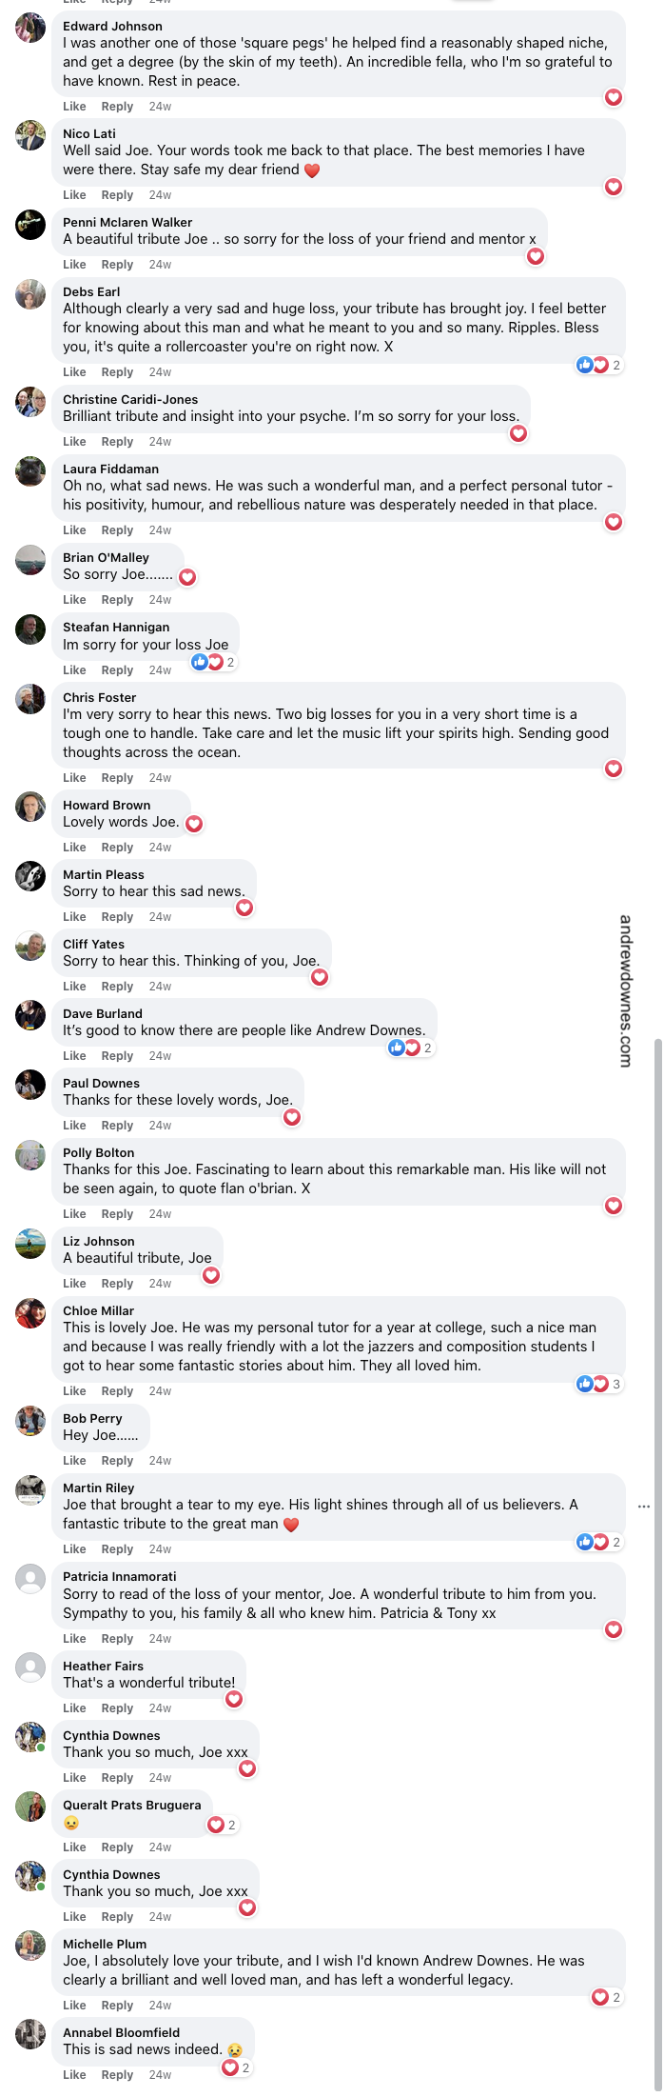Click the thumbs-up reaction under Debs Earl's comment
664x2097 pixels.
pos(583,364)
